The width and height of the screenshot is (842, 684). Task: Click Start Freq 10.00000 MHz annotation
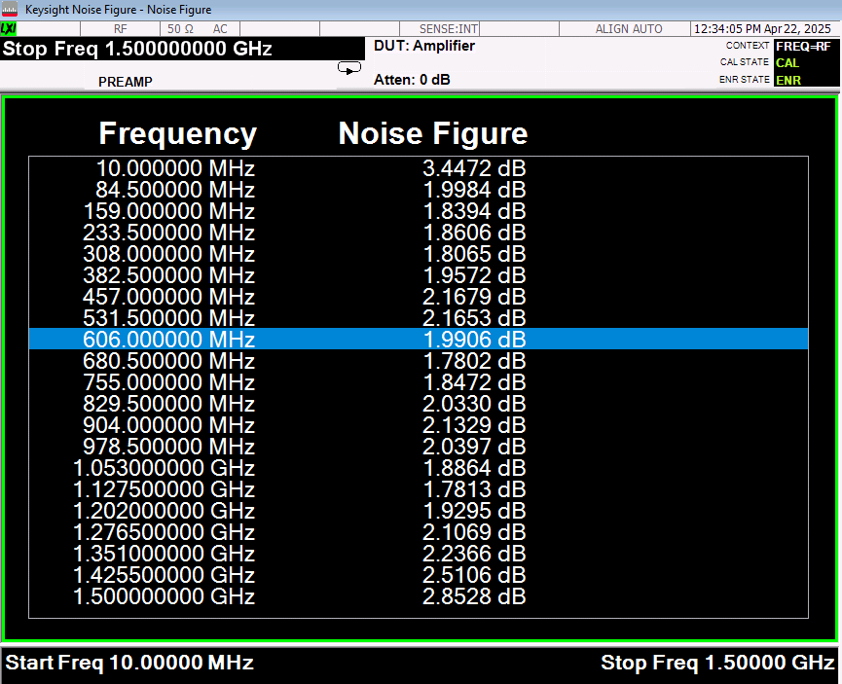pyautogui.click(x=130, y=663)
